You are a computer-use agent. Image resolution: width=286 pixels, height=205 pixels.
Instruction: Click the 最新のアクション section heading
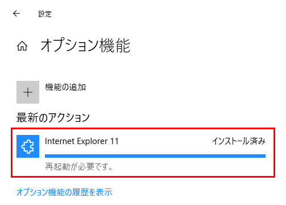(x=53, y=117)
